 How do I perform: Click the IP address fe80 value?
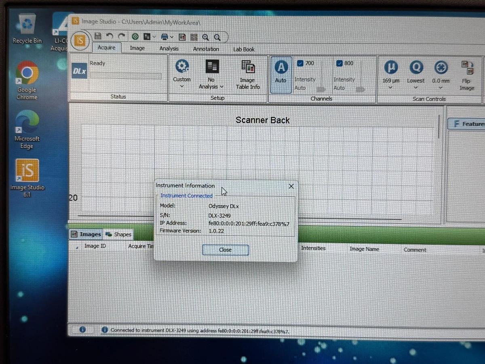(x=249, y=224)
